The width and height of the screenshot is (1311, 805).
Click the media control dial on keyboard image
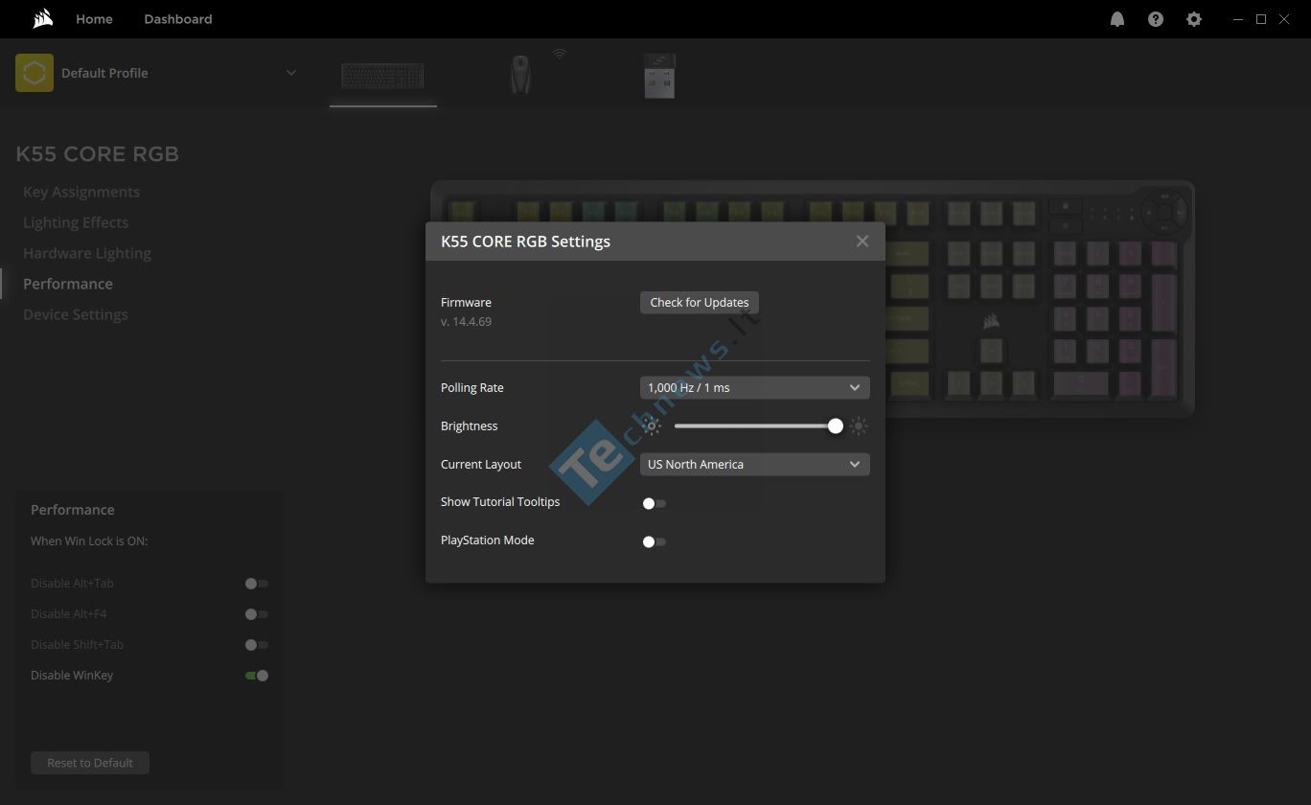pos(1163,210)
